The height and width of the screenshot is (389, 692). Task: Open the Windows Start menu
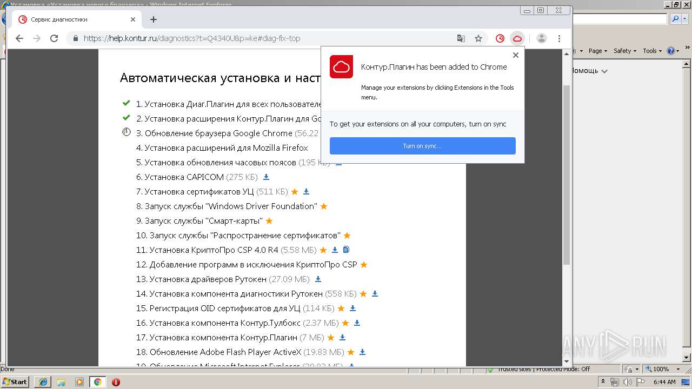coord(15,382)
